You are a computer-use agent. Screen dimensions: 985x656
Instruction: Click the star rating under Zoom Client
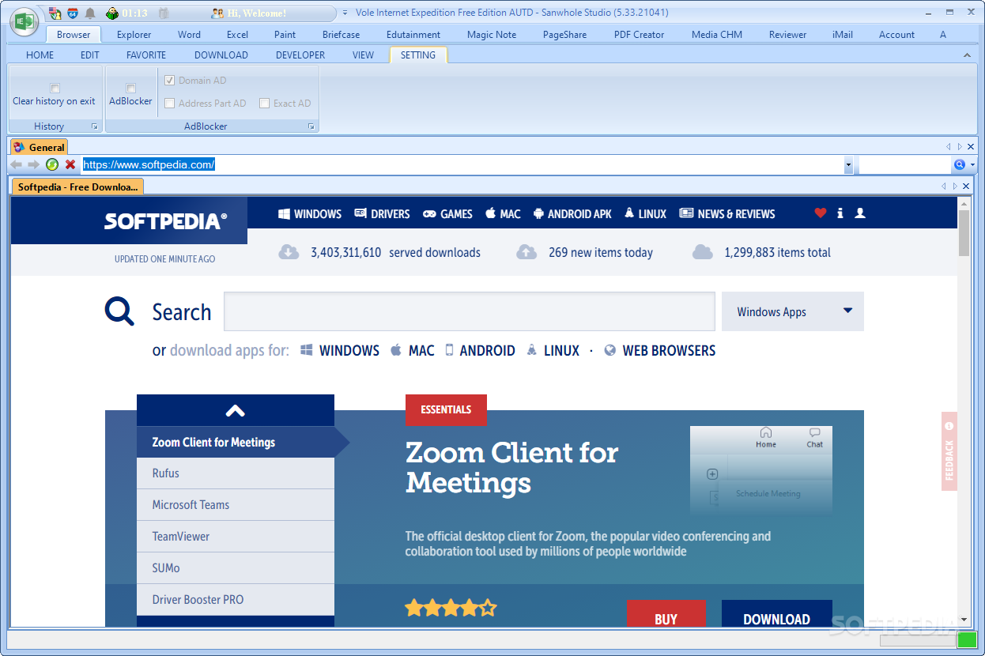pyautogui.click(x=451, y=608)
